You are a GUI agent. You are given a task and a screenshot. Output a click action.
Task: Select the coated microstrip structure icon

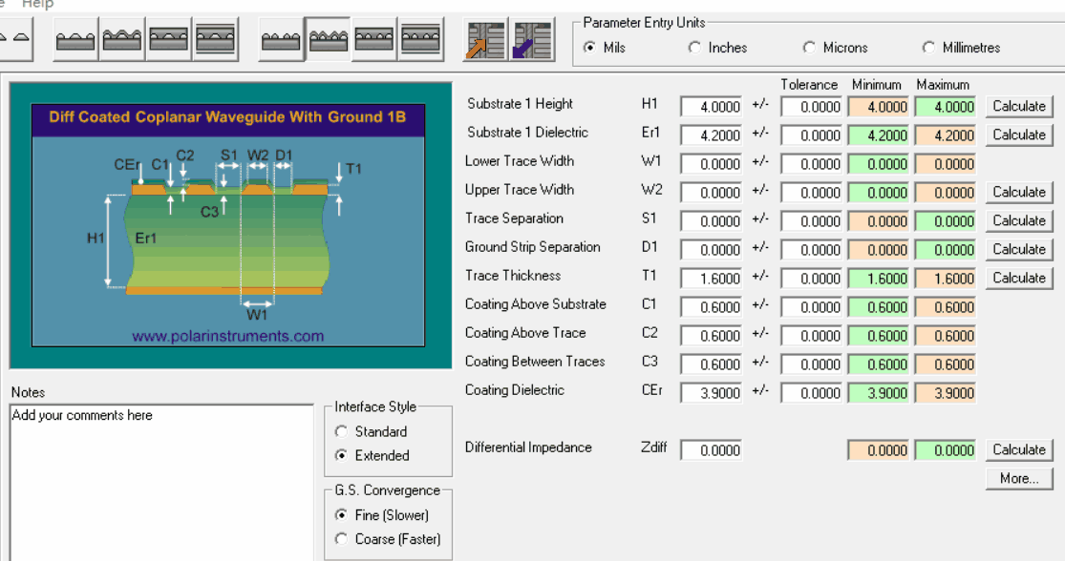point(121,38)
